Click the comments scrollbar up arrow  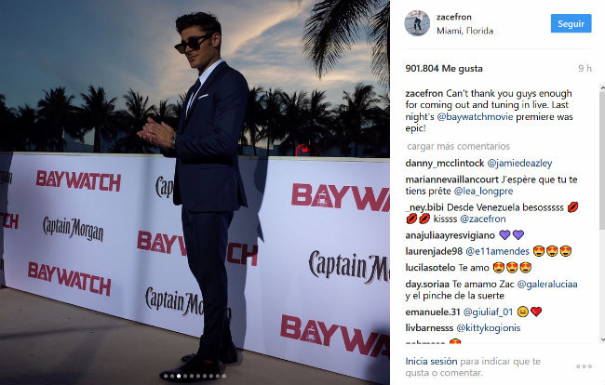point(603,88)
